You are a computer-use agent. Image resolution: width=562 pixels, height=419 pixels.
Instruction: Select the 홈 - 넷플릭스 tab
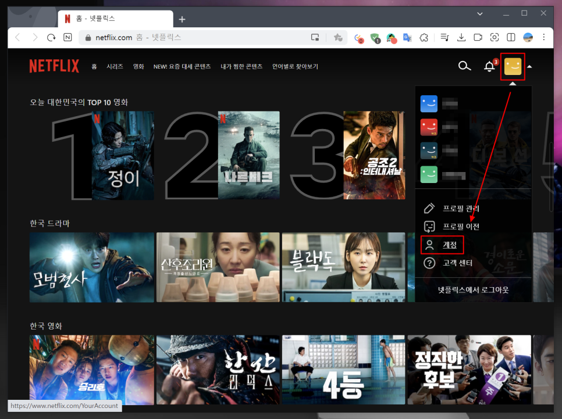click(x=115, y=19)
